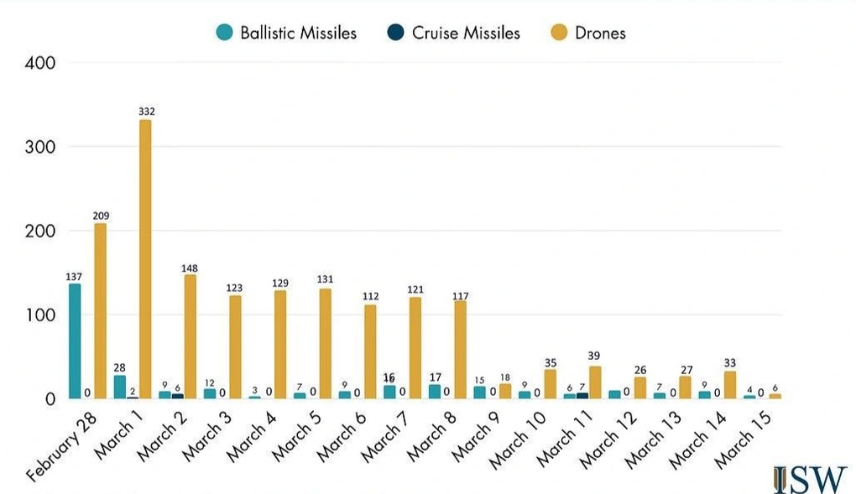Click the Drones legend color dot
This screenshot has width=856, height=494.
[x=558, y=34]
